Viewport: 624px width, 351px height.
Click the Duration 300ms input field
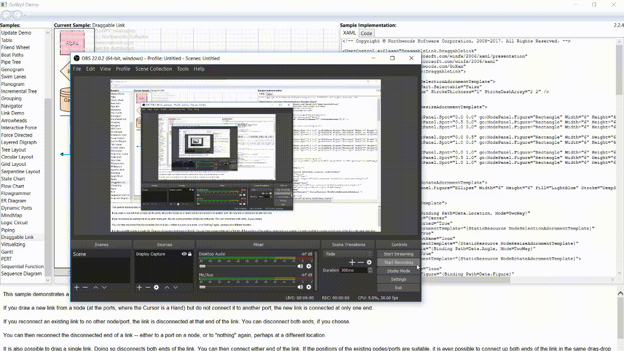[x=354, y=270]
